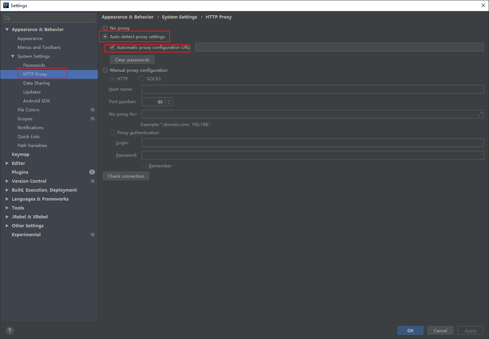
Task: Open the Plugins settings page
Action: pos(20,172)
